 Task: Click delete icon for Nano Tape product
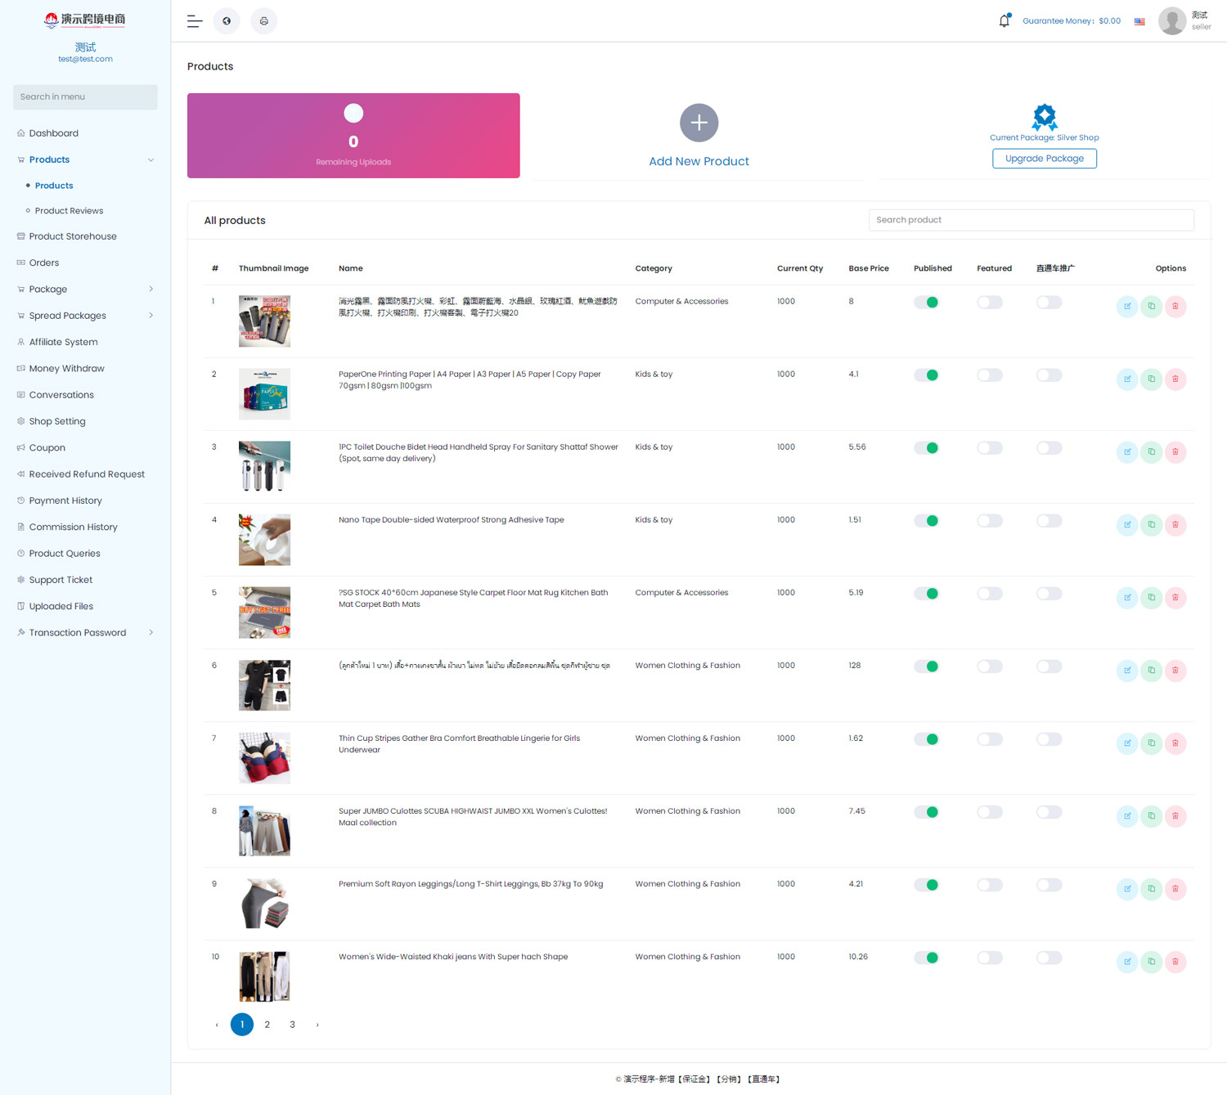click(x=1175, y=525)
